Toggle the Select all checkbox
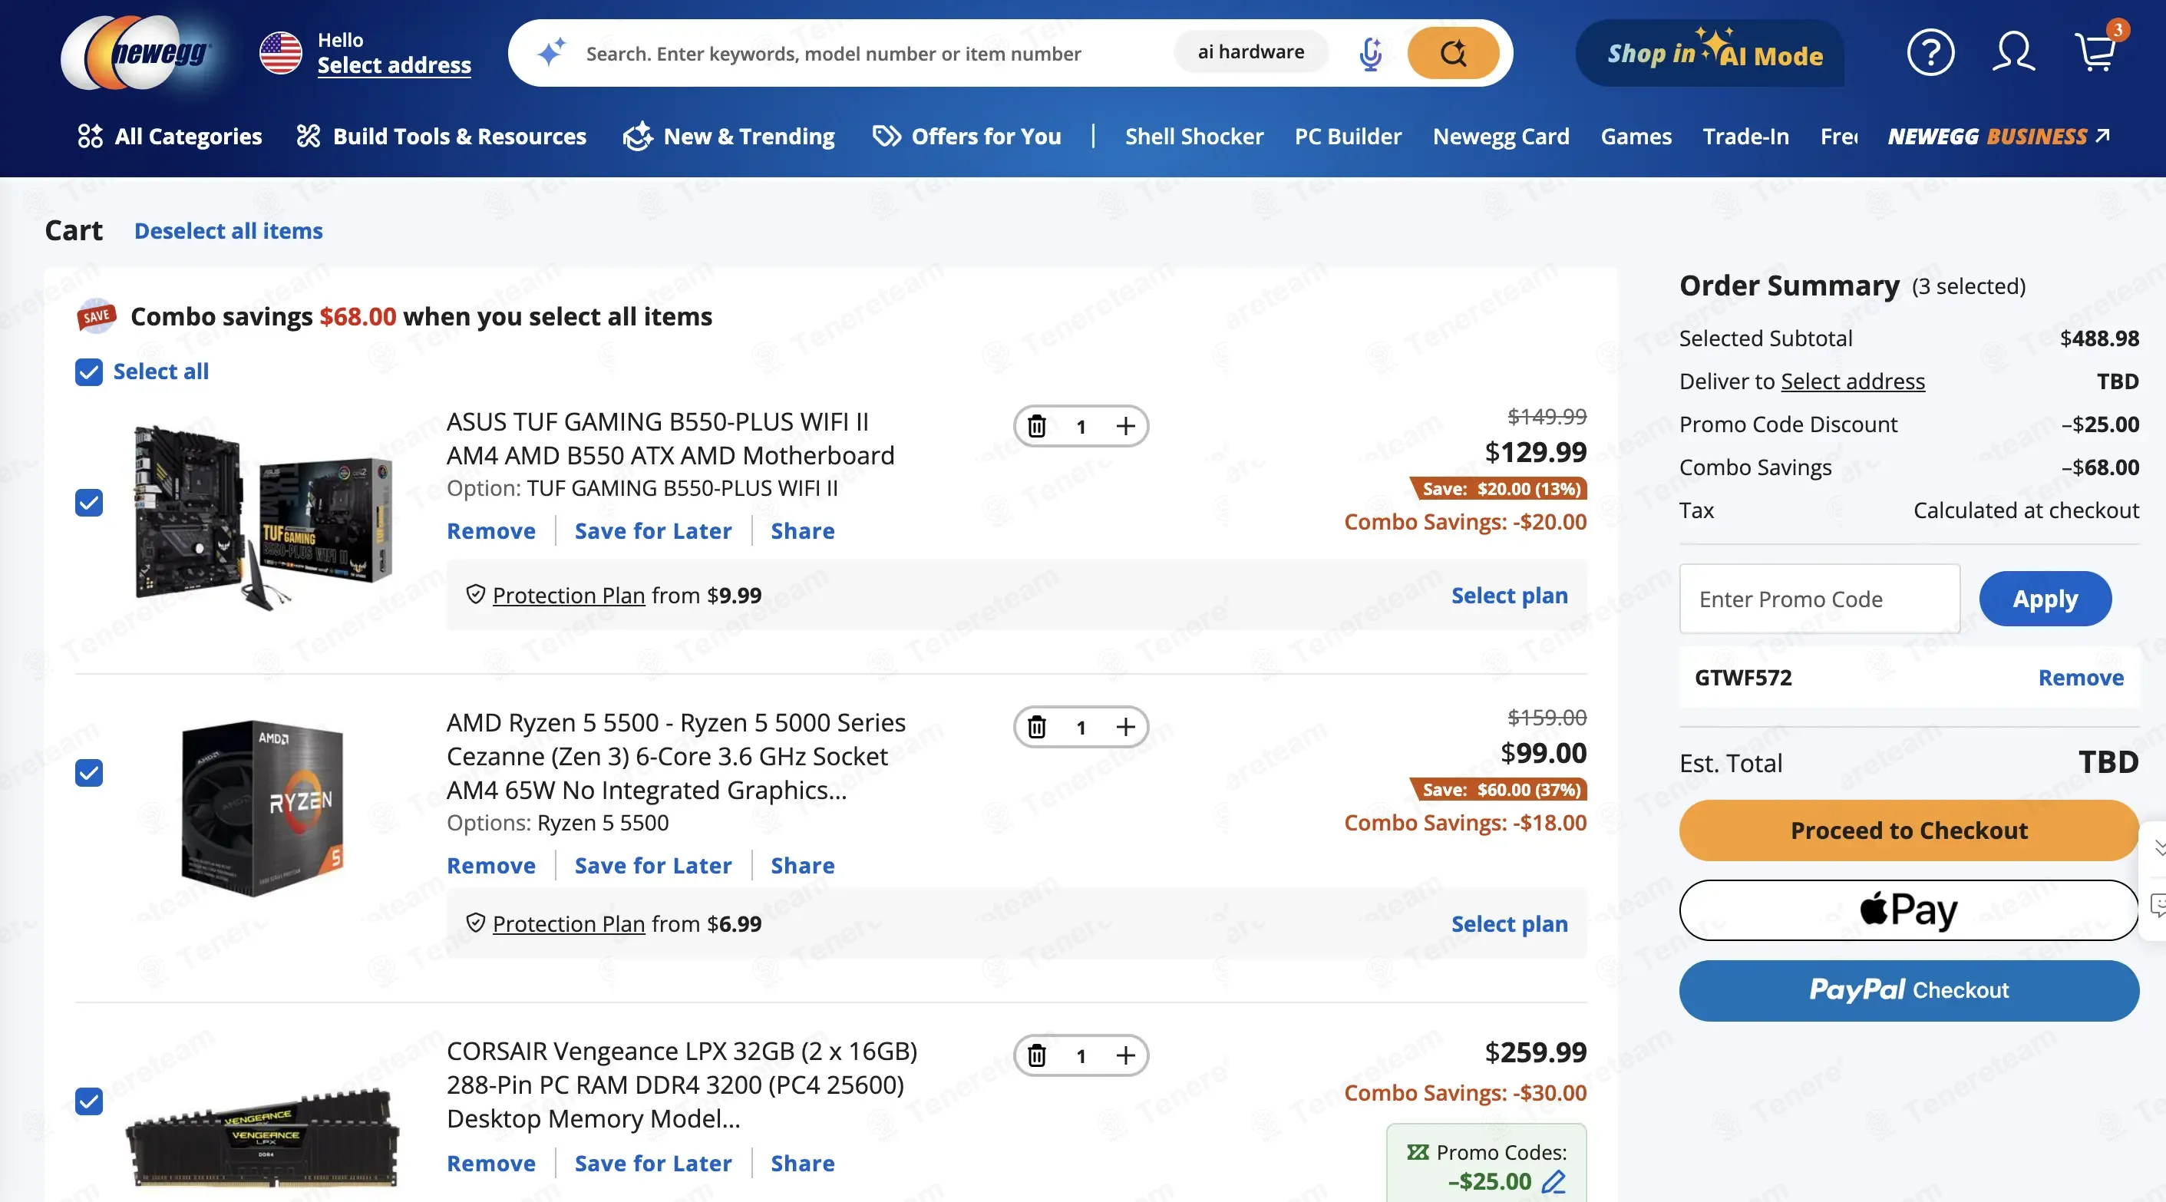This screenshot has width=2166, height=1202. click(x=88, y=371)
